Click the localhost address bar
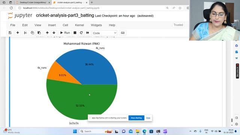This screenshot has width=240, height=135. 61,8
